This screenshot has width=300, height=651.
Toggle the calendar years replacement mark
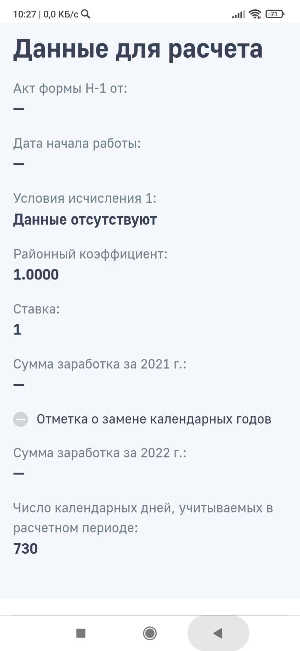tap(21, 419)
